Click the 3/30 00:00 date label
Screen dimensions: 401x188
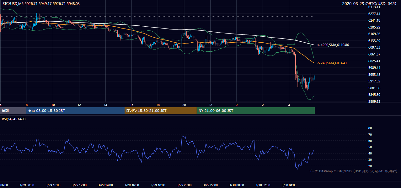tap(237, 185)
